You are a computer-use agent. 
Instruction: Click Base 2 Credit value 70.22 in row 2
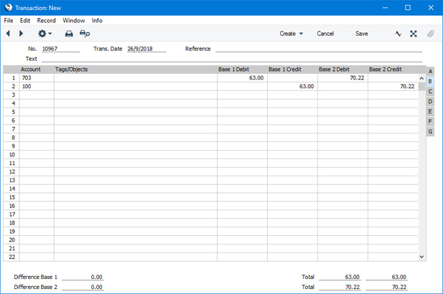[393, 86]
